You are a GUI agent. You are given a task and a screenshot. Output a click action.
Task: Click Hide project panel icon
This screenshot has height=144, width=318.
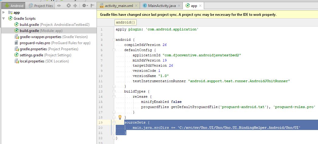[x=92, y=6]
